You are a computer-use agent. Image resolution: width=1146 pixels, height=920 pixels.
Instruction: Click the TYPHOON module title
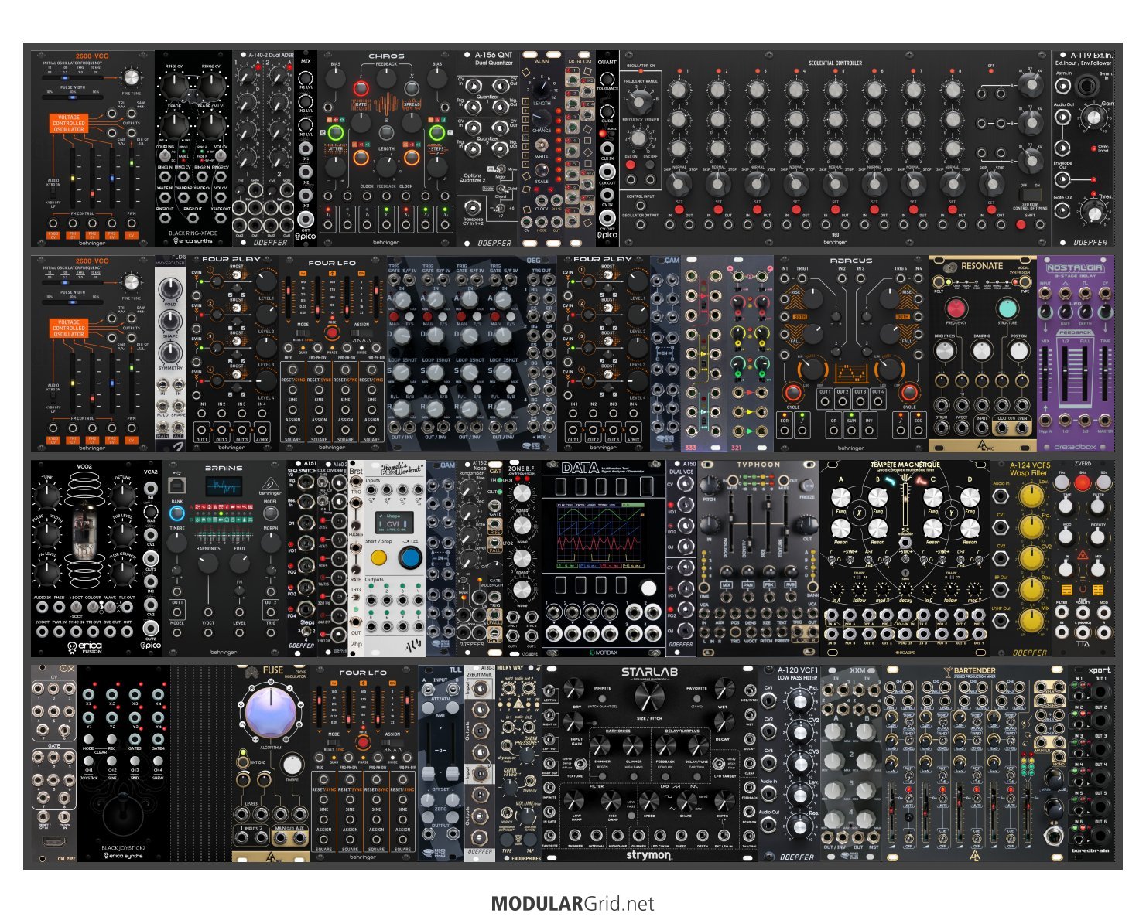click(x=758, y=465)
